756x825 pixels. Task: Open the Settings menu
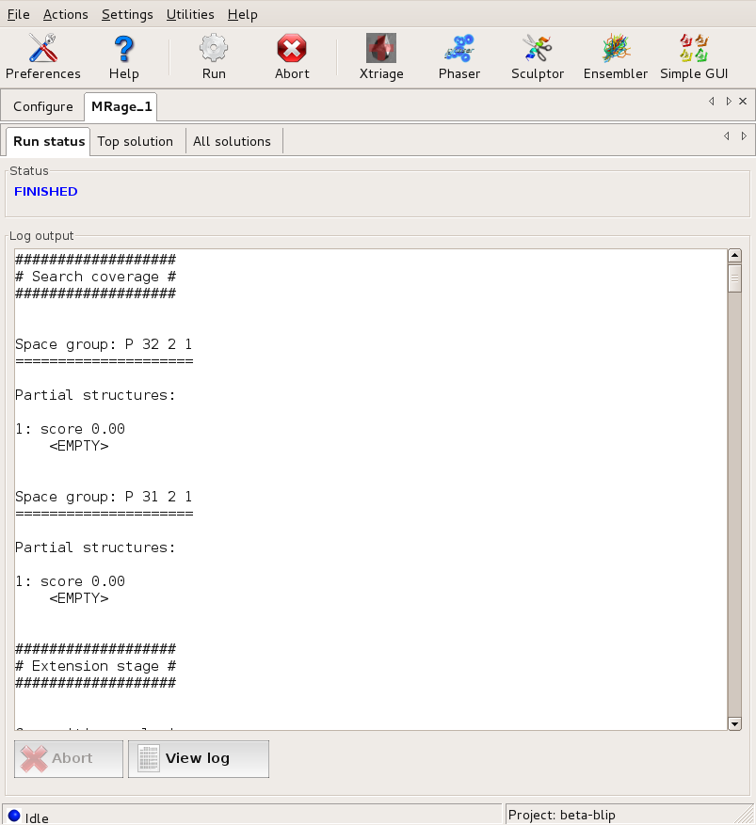coord(127,14)
